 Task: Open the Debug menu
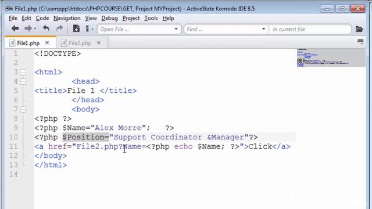click(109, 18)
